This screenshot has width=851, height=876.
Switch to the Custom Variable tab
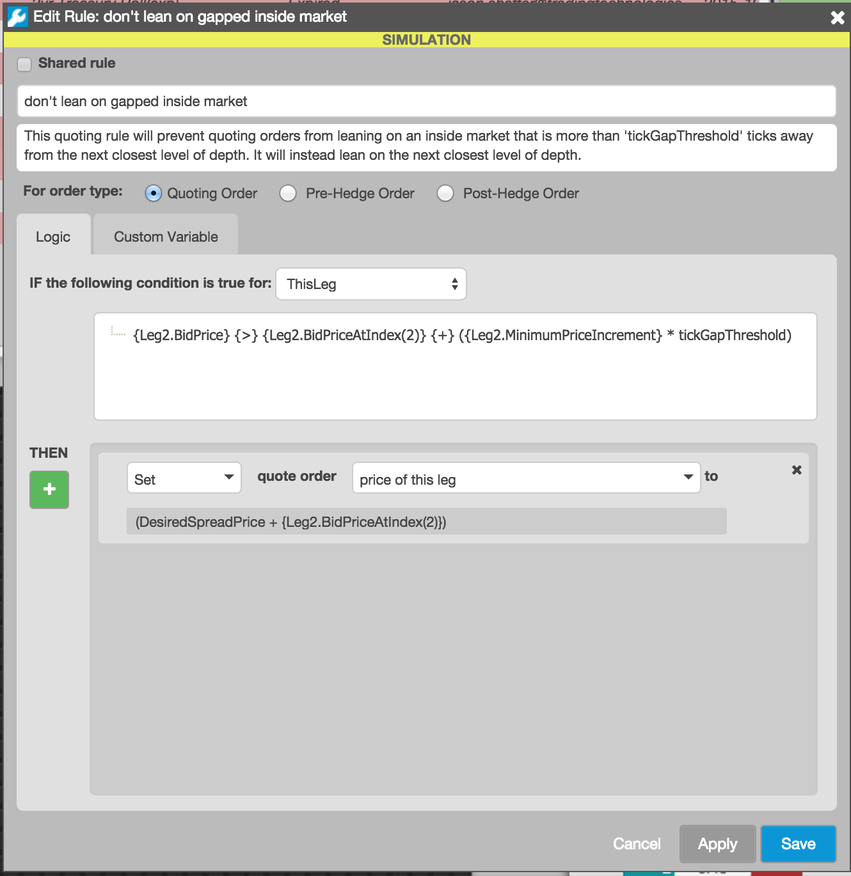[166, 237]
